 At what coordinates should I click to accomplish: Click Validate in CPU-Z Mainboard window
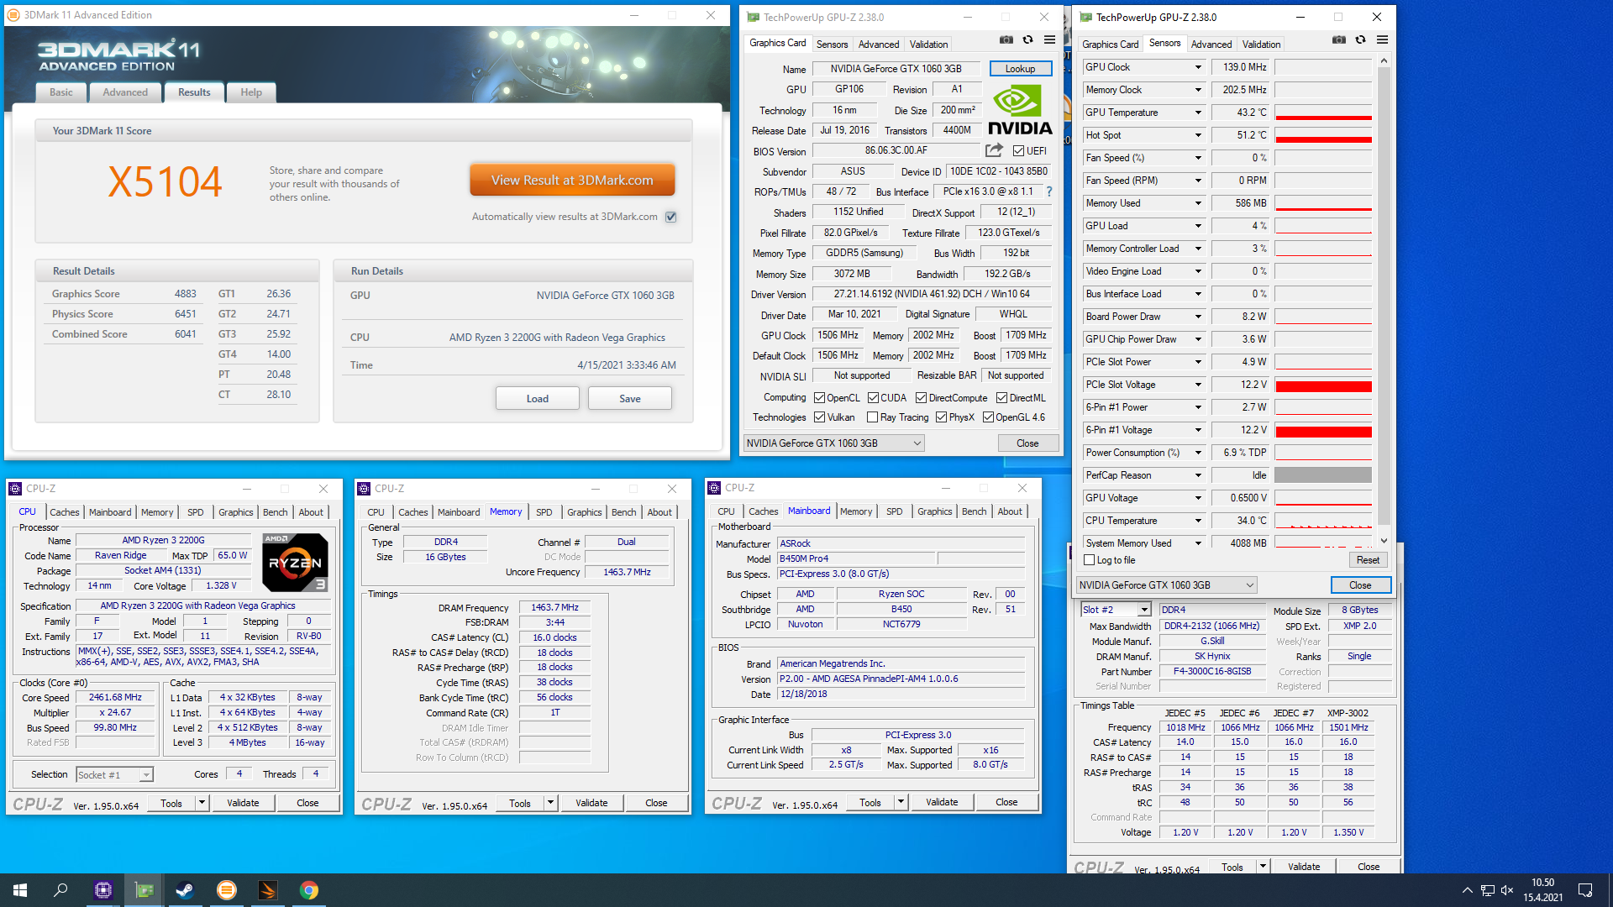tap(942, 802)
